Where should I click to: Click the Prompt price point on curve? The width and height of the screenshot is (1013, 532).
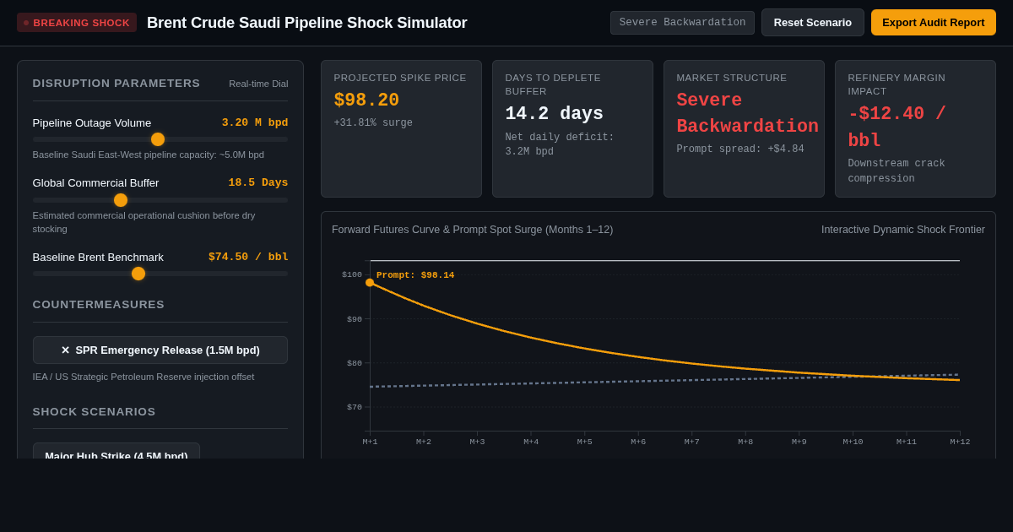(370, 283)
